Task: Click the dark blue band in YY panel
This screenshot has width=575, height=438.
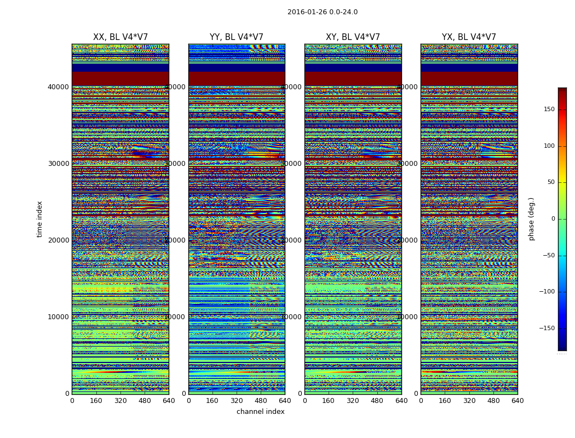Action: tap(236, 68)
